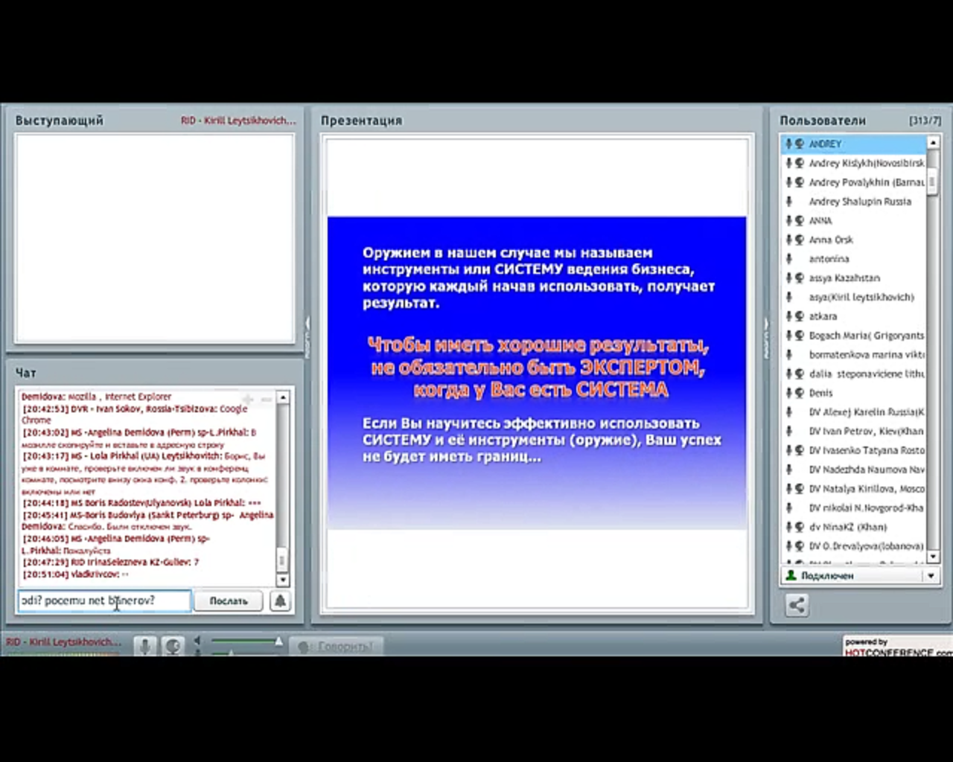
Task: Click users list scroll-up arrow
Action: pyautogui.click(x=932, y=142)
